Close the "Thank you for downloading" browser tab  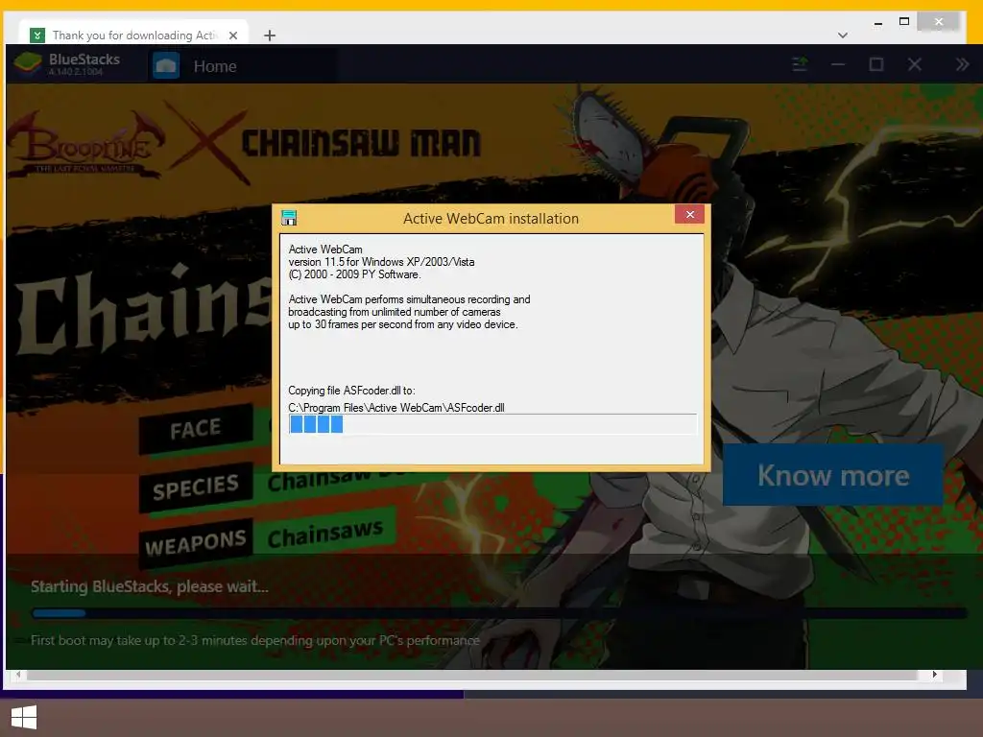pyautogui.click(x=233, y=36)
